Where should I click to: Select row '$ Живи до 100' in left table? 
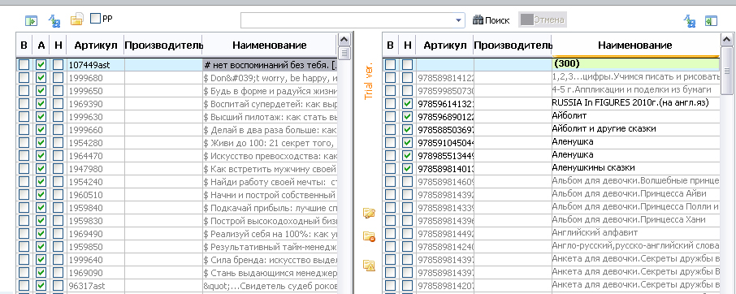click(x=177, y=143)
